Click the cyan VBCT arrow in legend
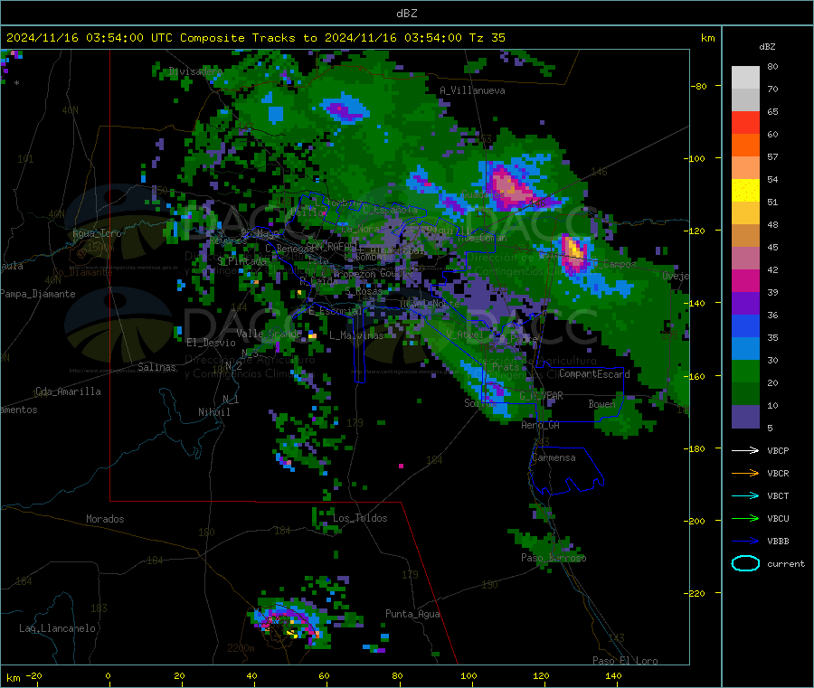 pos(745,496)
